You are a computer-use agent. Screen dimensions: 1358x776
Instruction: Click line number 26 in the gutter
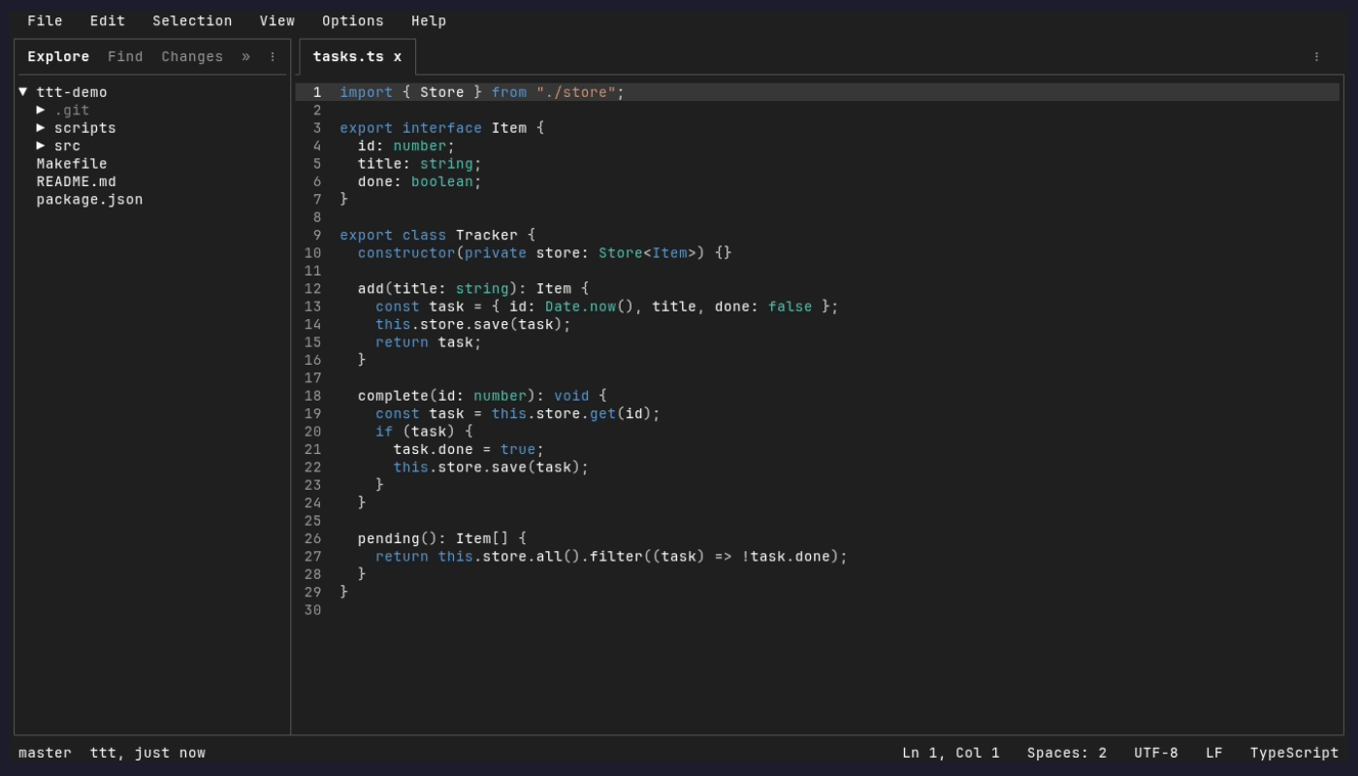point(312,538)
